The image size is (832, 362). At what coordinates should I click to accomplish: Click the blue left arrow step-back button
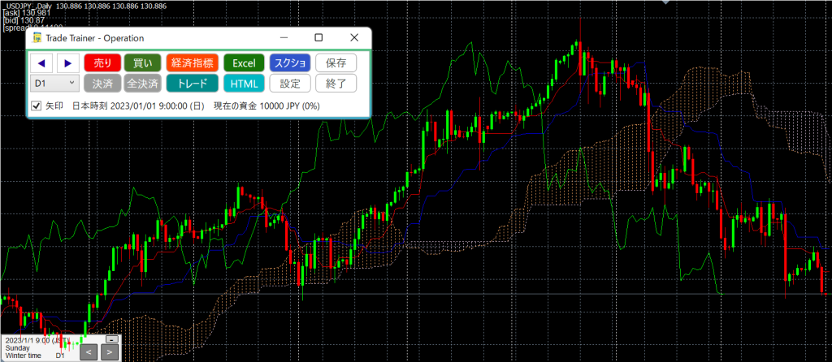pos(41,62)
